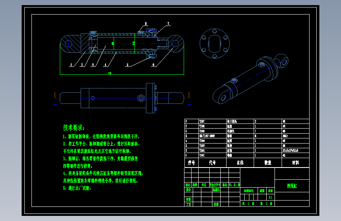
Task: Select the '连接头' name cell in parts list
Action: click(240, 131)
